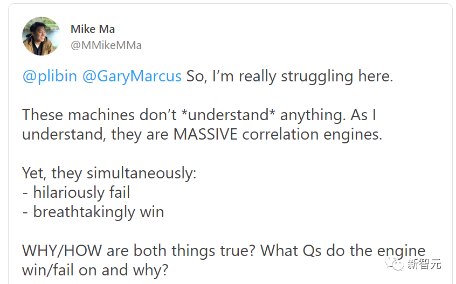Screen dimensions: 456x284
Task: Click the bullet "- breathtakingly win"
Action: coord(93,212)
